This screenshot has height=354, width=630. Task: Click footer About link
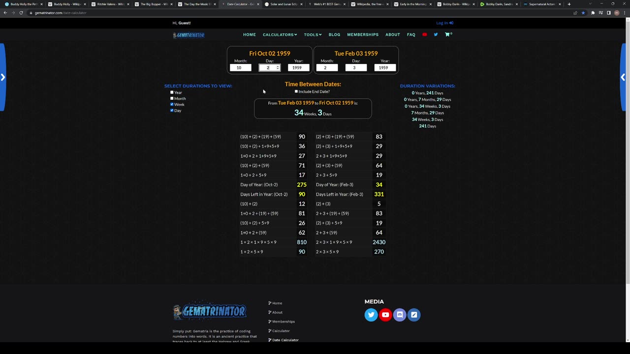tap(277, 312)
